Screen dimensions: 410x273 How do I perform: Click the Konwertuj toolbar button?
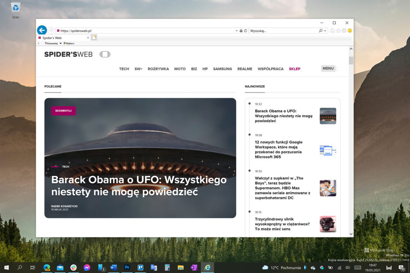click(x=51, y=43)
